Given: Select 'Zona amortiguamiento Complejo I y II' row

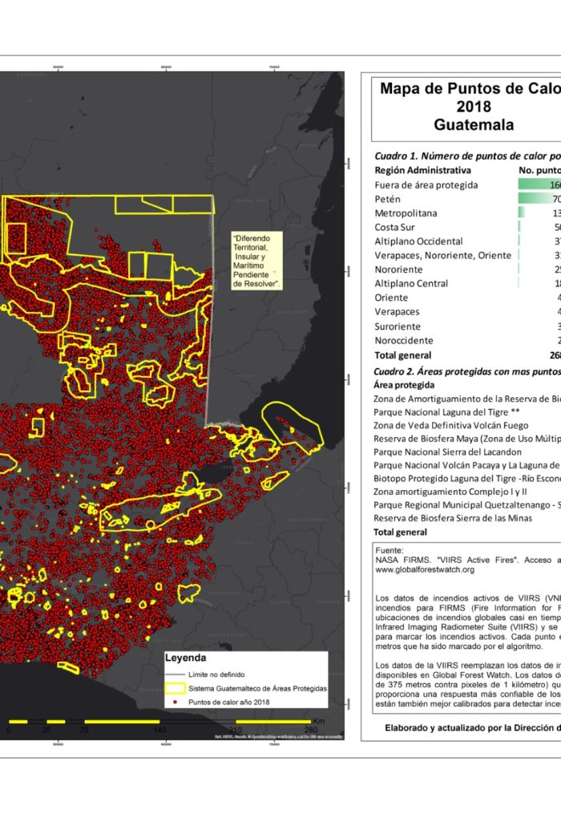Looking at the screenshot, I should coord(450,492).
